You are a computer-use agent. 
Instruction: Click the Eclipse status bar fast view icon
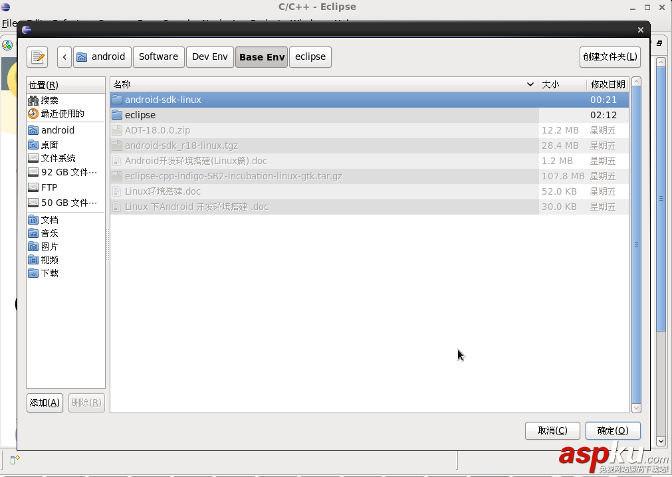point(15,460)
